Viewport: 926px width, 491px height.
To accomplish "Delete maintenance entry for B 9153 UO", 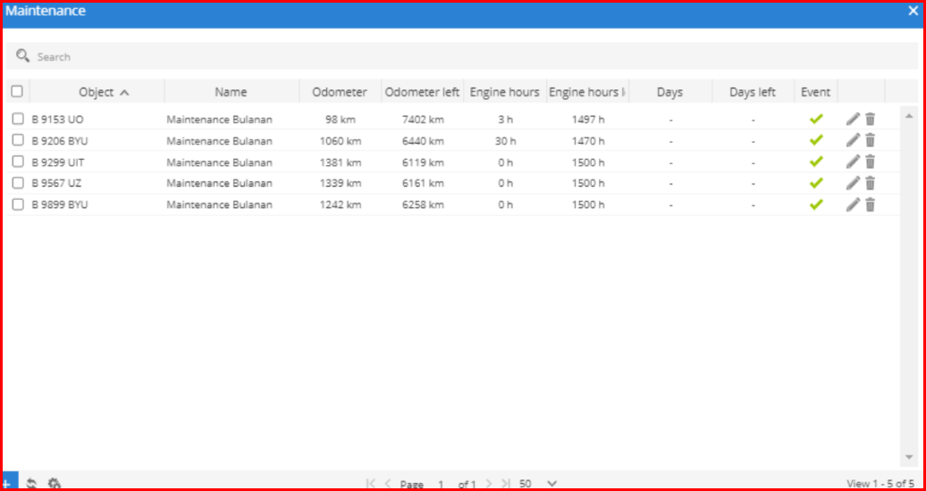I will click(x=870, y=119).
